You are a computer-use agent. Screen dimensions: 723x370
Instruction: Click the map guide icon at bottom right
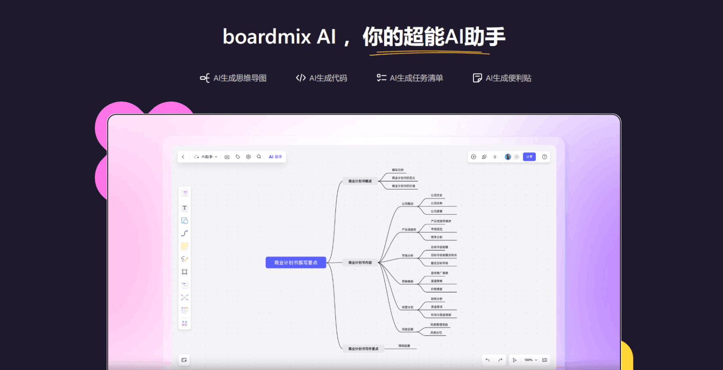coord(545,360)
